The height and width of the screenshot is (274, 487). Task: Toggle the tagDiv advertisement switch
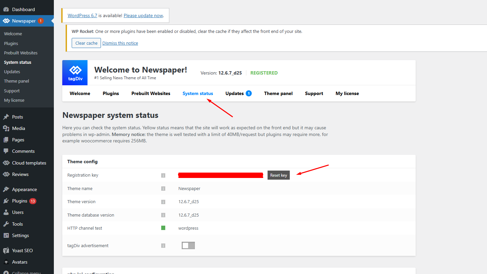tap(188, 245)
